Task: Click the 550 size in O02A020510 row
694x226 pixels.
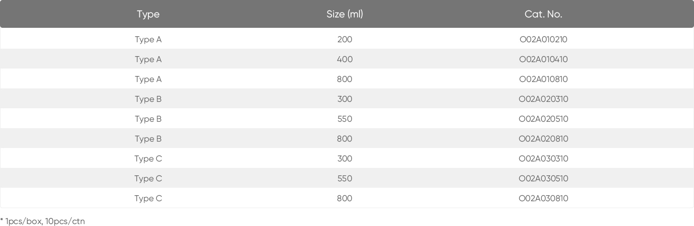Action: pos(345,119)
